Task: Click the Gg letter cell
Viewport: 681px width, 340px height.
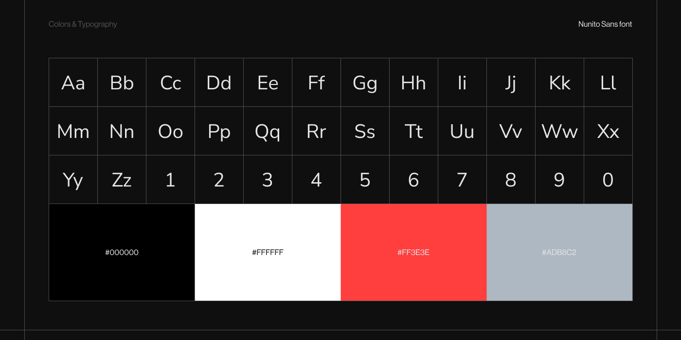Action: (365, 83)
